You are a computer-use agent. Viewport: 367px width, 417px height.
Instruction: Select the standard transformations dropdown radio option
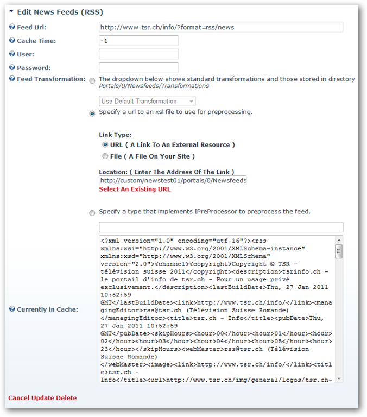[92, 81]
